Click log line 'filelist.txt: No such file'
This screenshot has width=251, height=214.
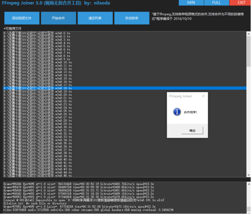point(35,203)
